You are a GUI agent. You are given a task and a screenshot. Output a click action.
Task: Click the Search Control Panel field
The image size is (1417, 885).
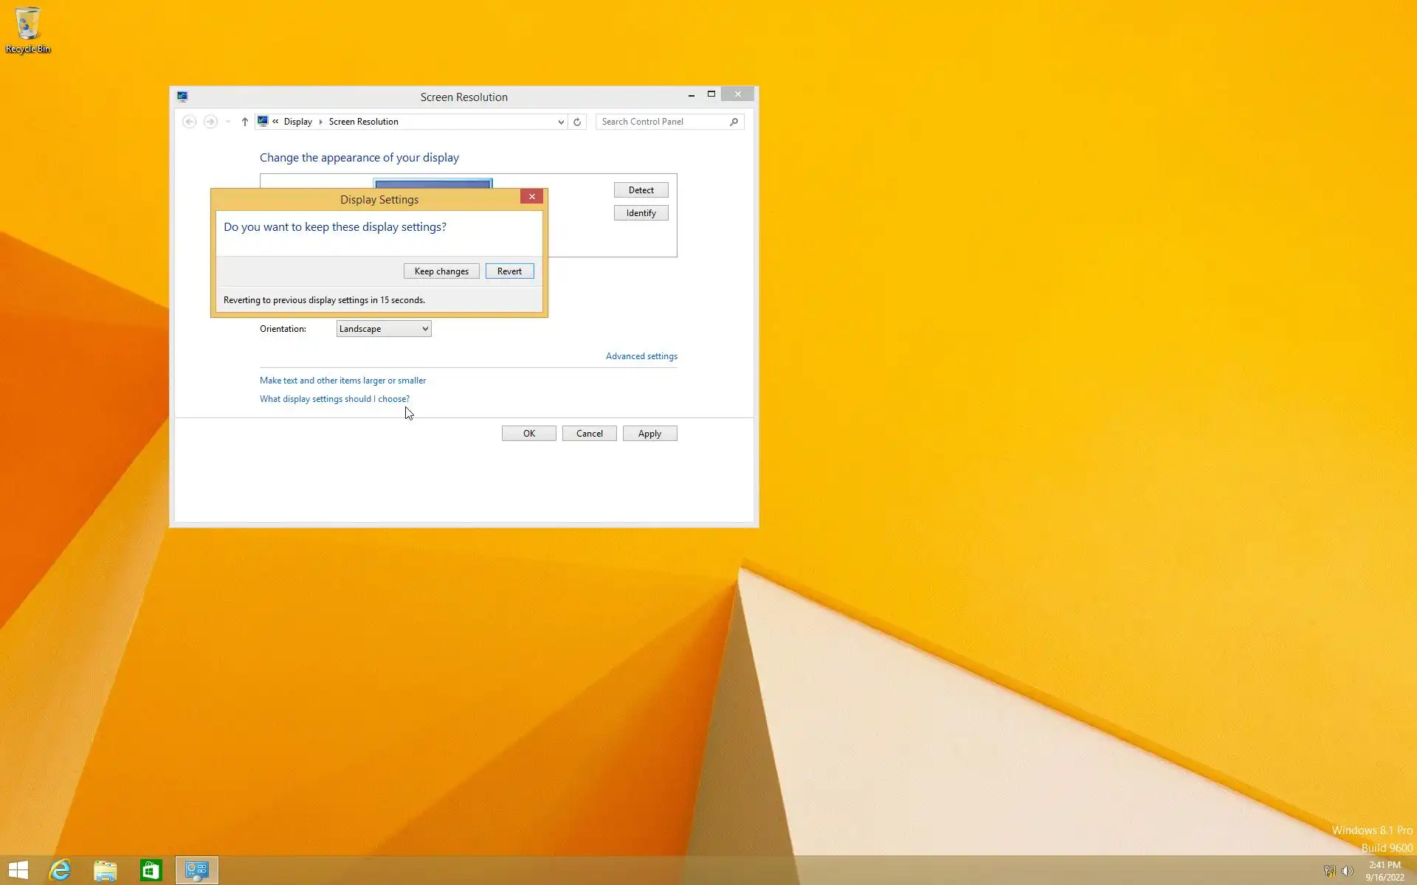pos(661,122)
